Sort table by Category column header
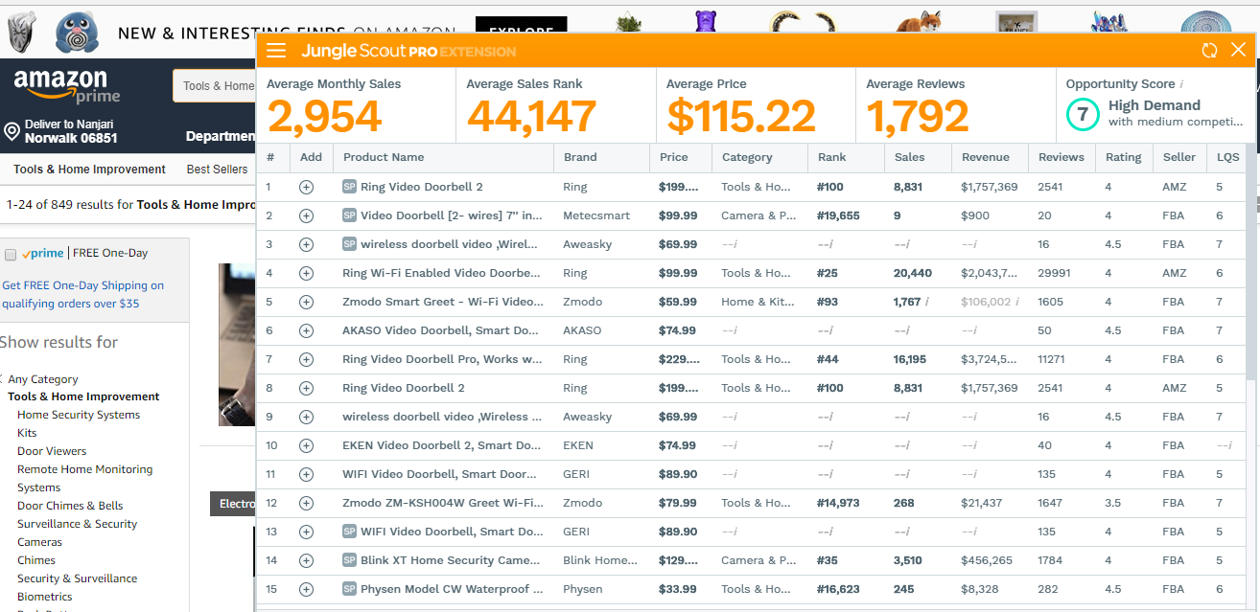Image resolution: width=1260 pixels, height=612 pixels. click(x=747, y=157)
